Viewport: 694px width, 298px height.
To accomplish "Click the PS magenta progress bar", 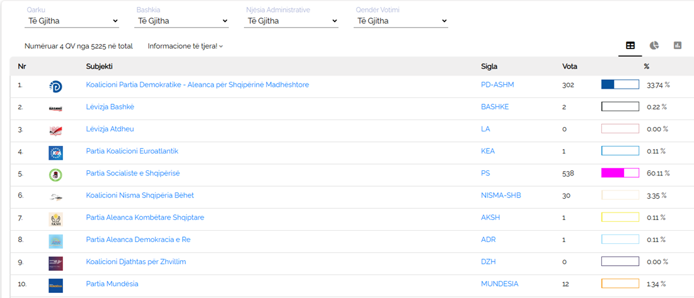I will click(620, 173).
